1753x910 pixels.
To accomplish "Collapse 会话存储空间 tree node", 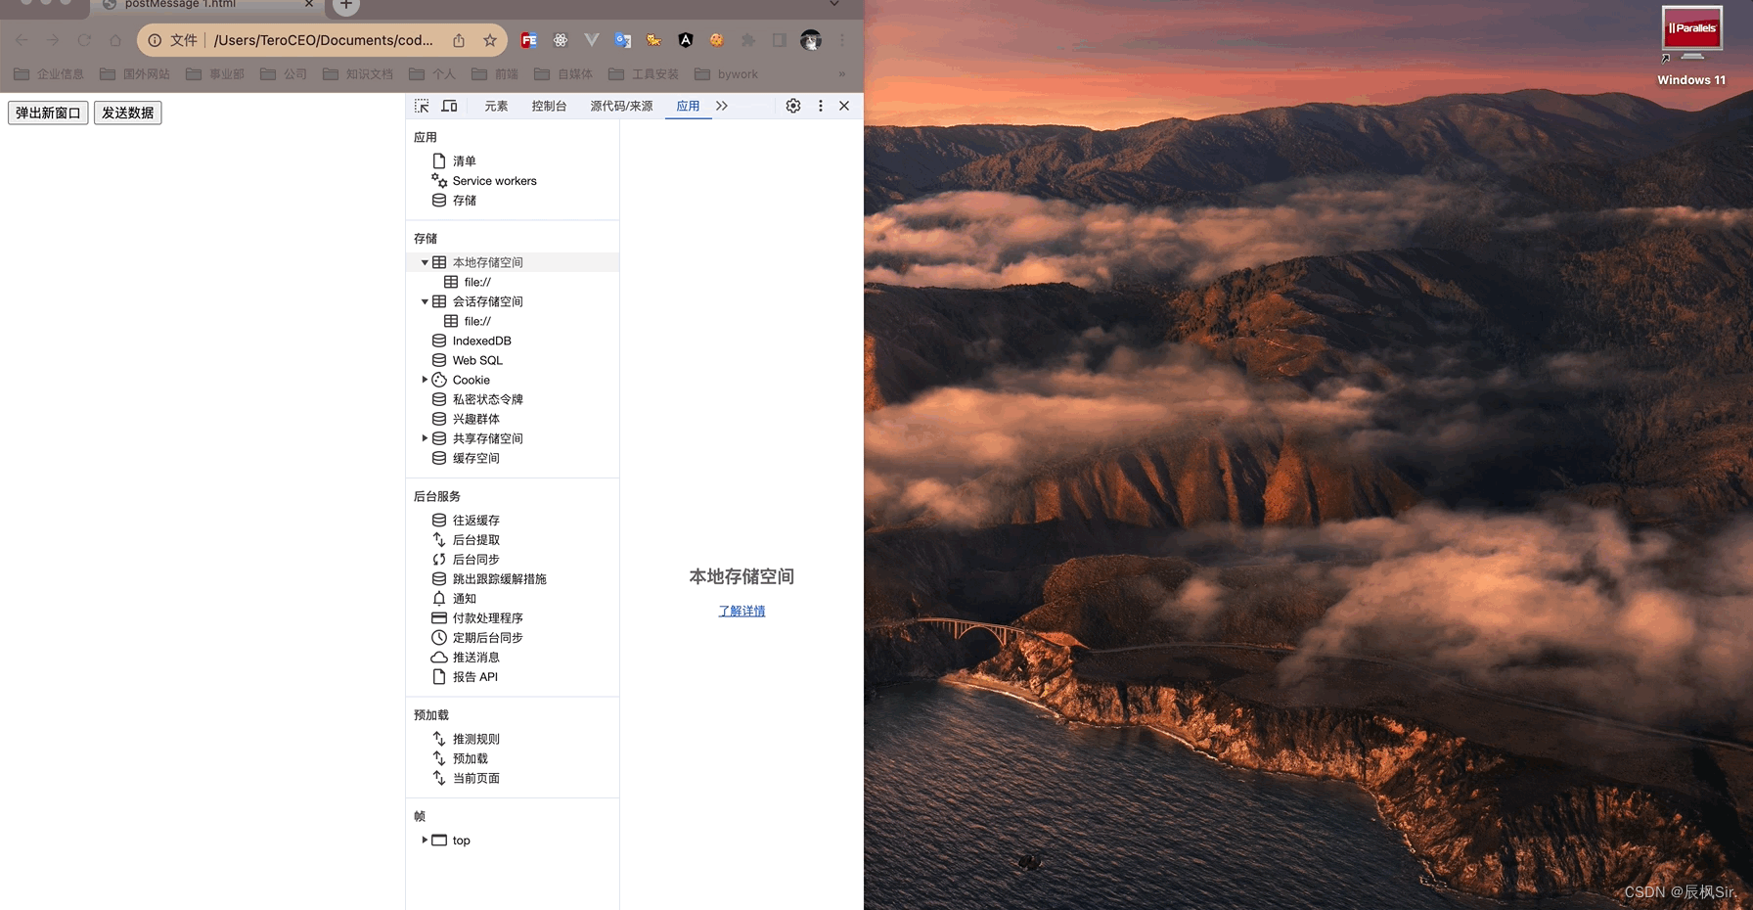I will click(425, 301).
